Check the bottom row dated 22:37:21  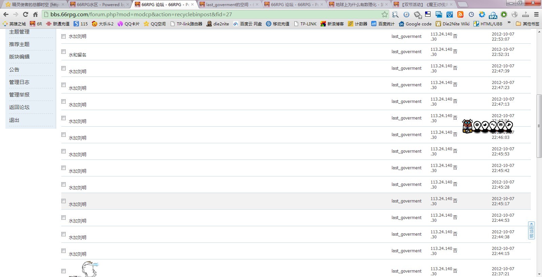[x=63, y=271]
